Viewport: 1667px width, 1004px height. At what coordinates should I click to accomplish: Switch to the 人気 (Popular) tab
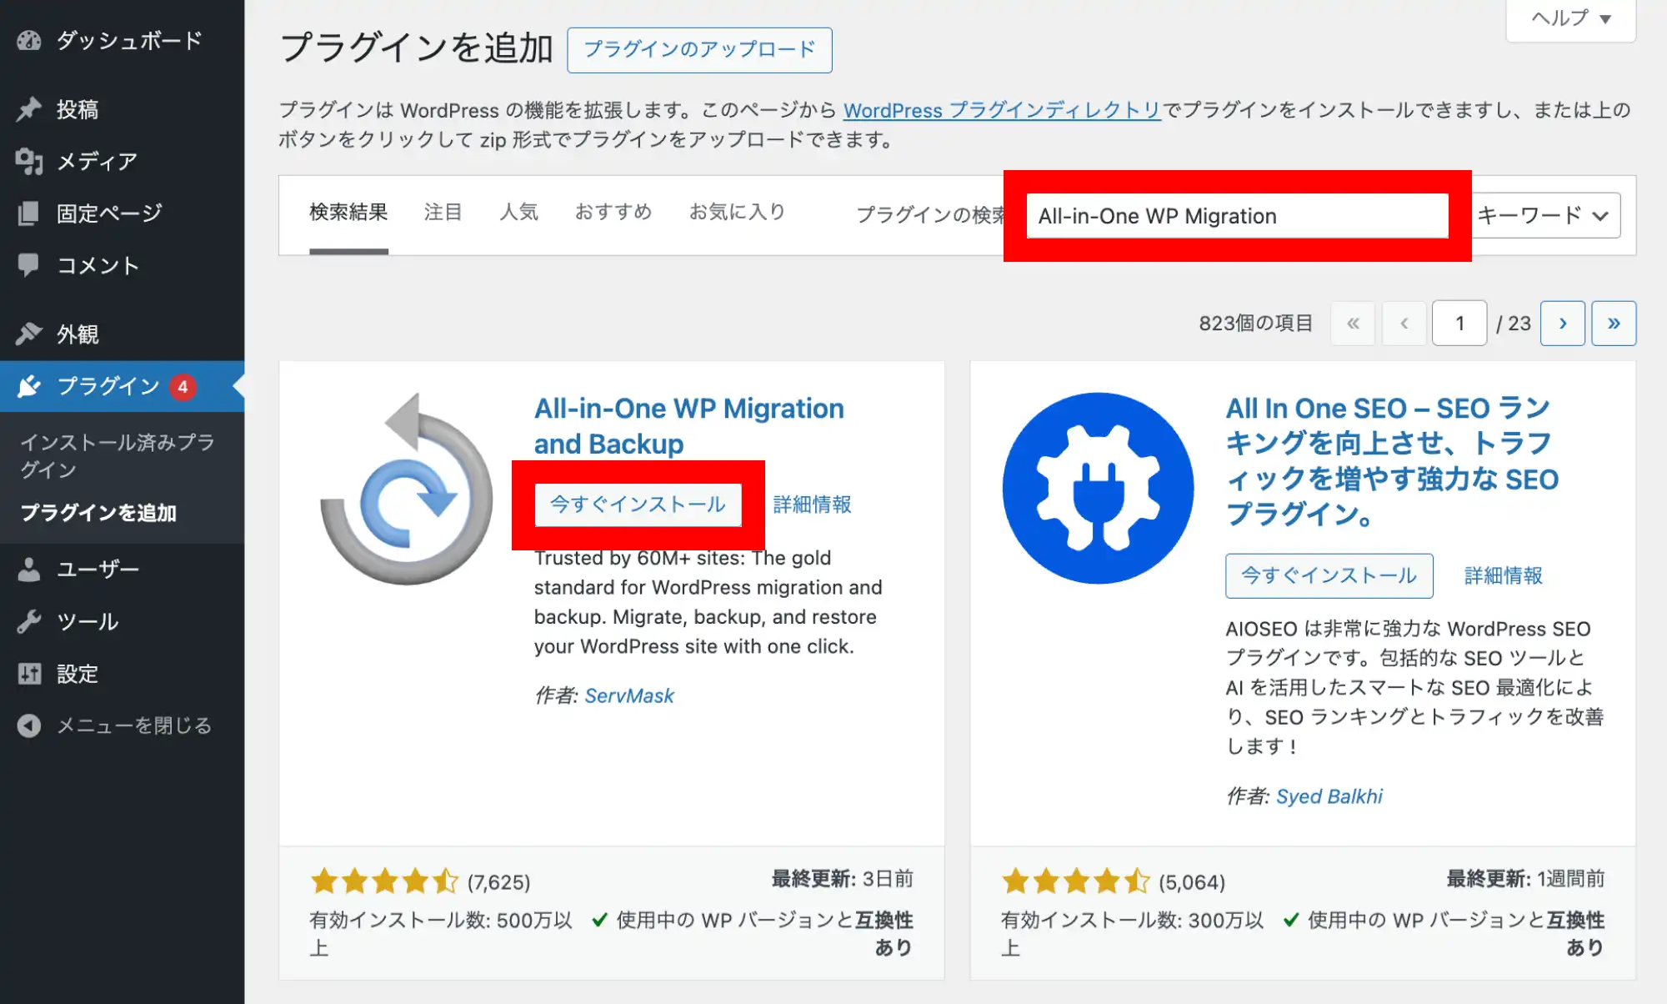pos(518,212)
